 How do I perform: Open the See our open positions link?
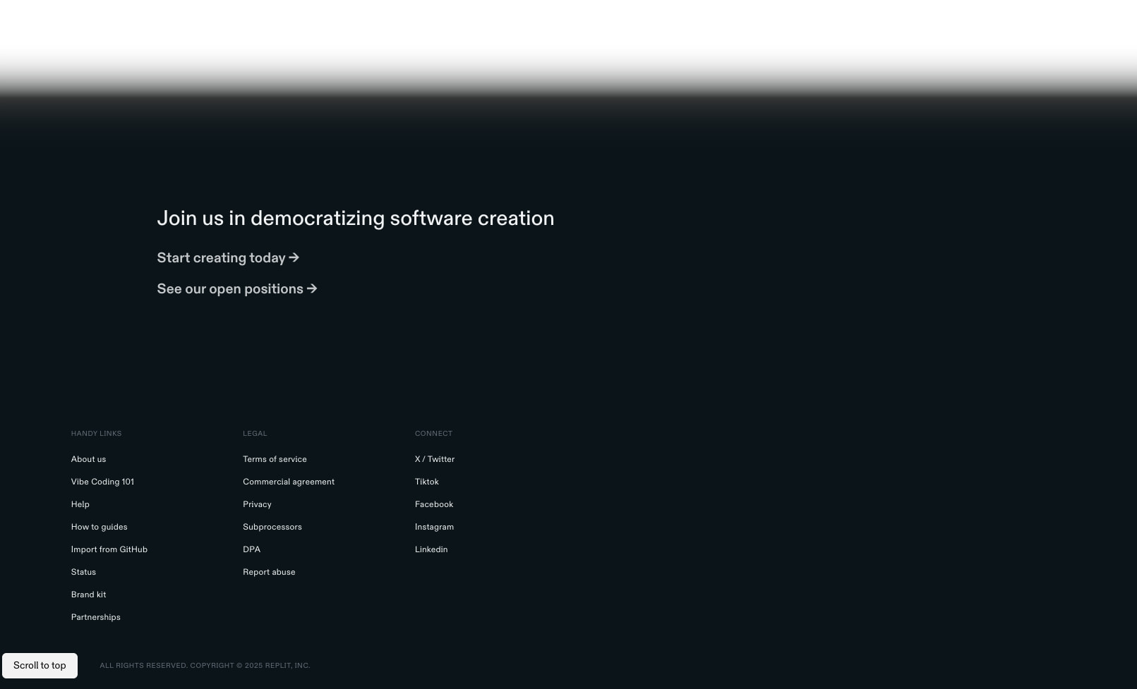(x=237, y=289)
